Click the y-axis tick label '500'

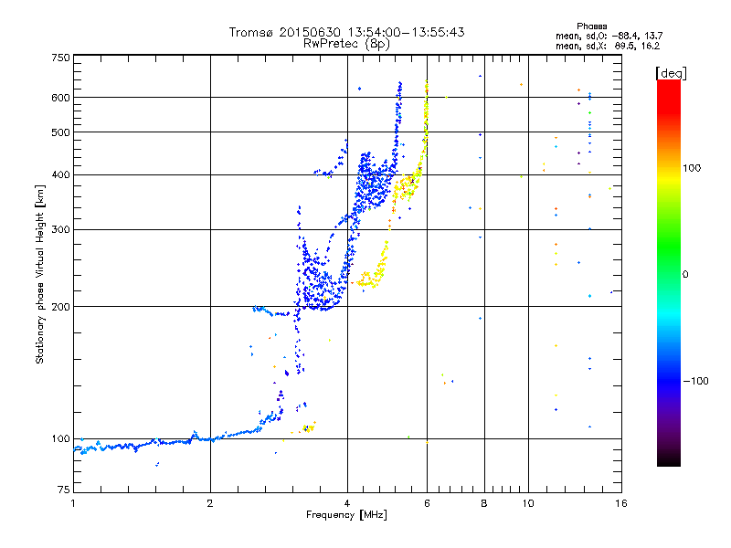click(x=60, y=132)
